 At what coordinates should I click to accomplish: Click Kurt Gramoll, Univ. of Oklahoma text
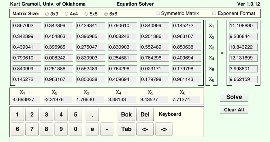point(48,4)
